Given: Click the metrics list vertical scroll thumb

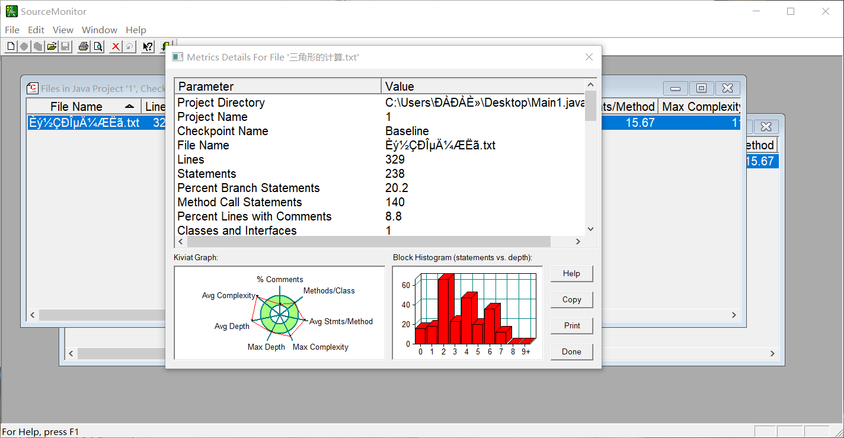Looking at the screenshot, I should [590, 106].
